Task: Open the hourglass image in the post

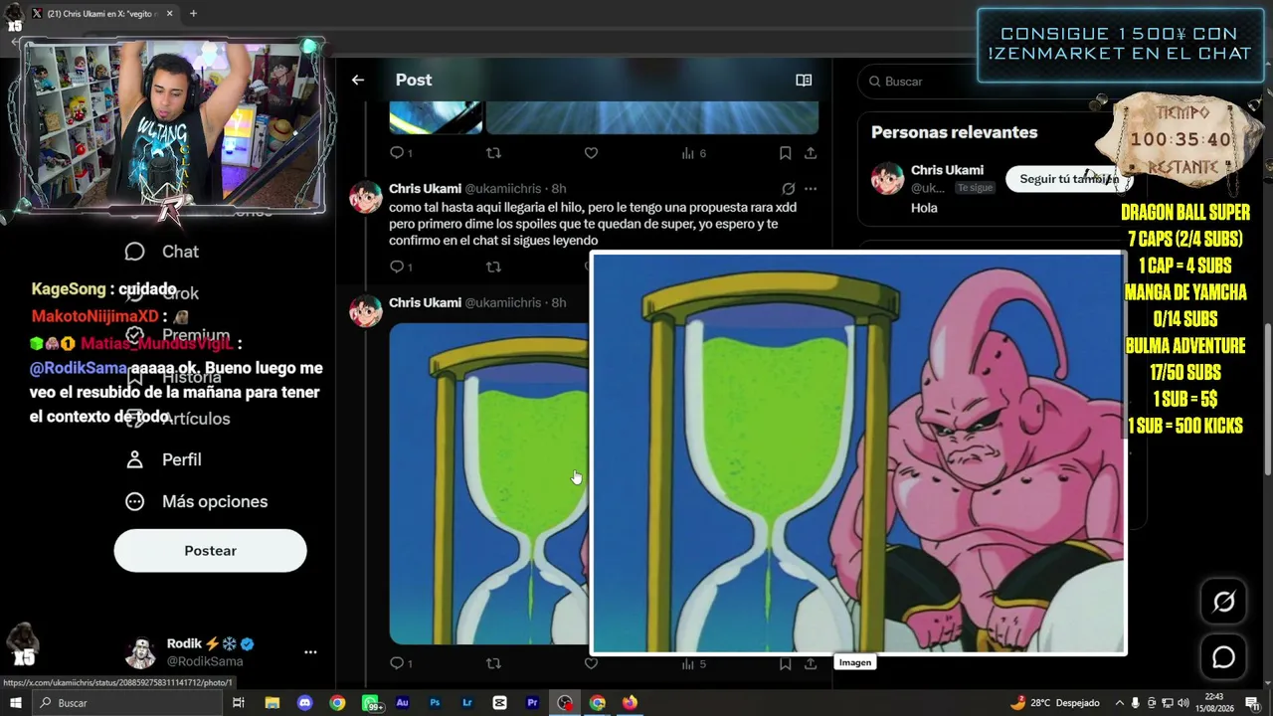Action: coord(488,483)
